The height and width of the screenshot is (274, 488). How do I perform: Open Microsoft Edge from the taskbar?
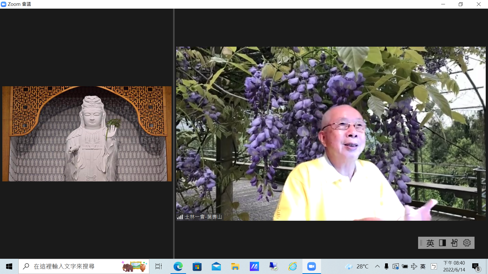(x=178, y=266)
